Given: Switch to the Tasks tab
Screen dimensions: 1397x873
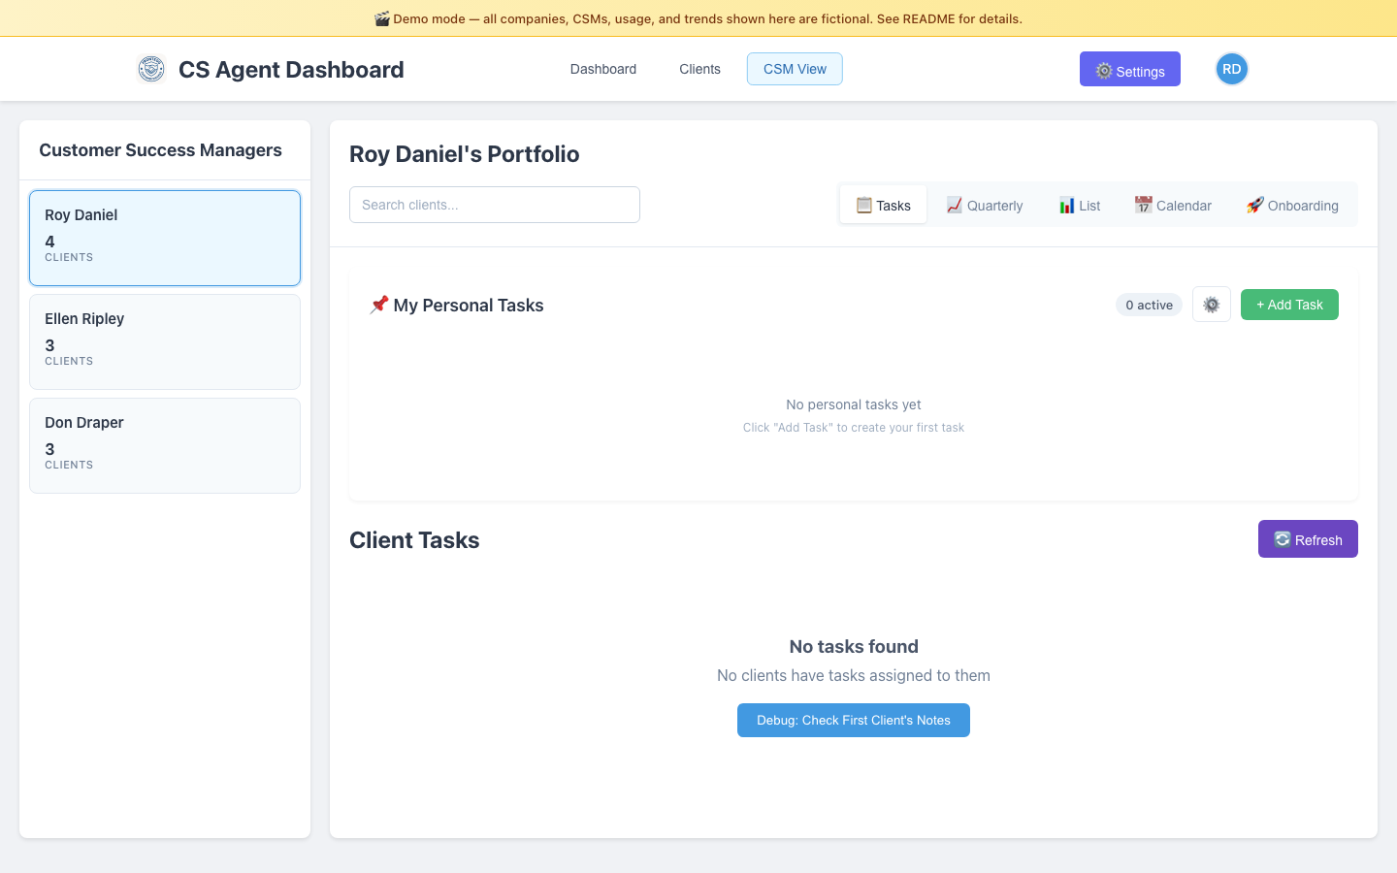Looking at the screenshot, I should pos(883,205).
